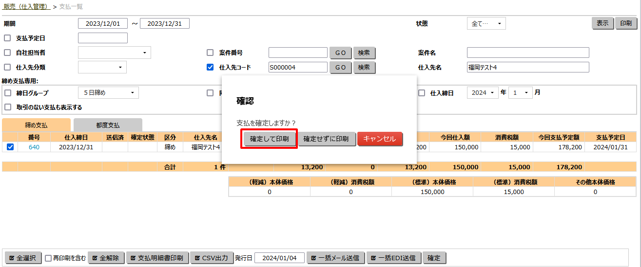Viewport: 641px width, 267px height.
Task: Enable the 支払予定日 checkbox
Action: pos(7,38)
